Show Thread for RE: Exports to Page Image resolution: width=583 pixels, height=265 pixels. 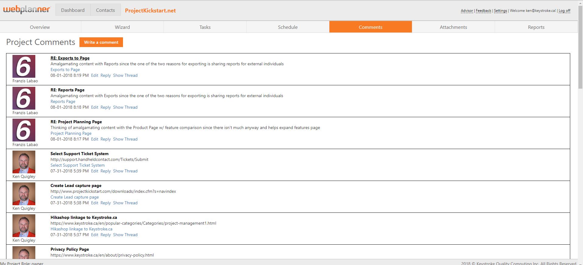pyautogui.click(x=125, y=75)
